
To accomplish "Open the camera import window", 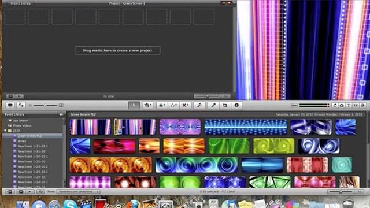I will pos(10,105).
